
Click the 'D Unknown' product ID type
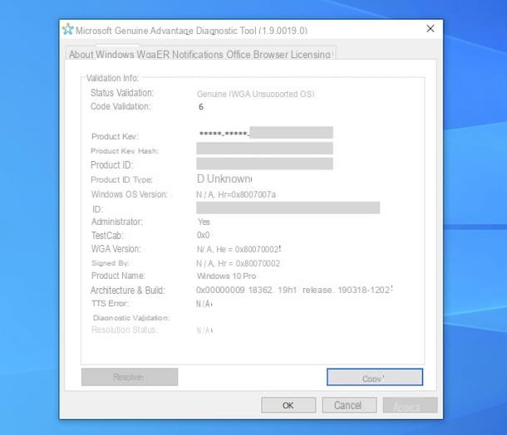pyautogui.click(x=224, y=178)
